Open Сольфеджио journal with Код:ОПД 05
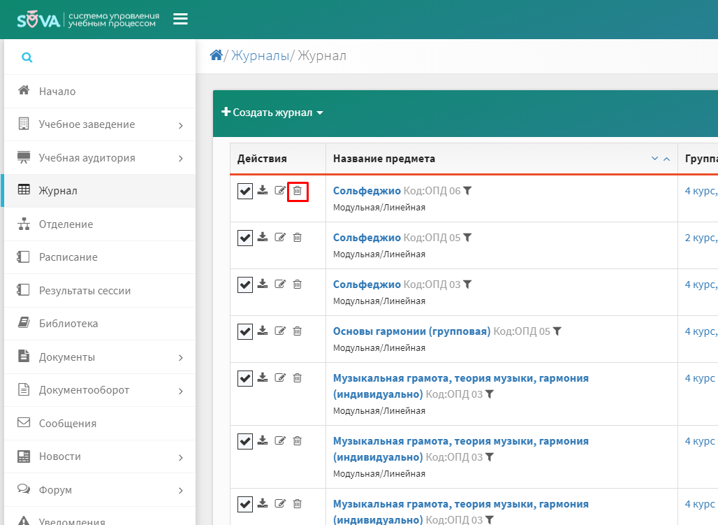 [x=367, y=238]
